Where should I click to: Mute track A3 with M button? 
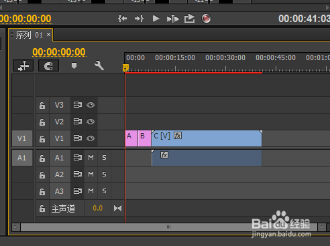pos(91,191)
